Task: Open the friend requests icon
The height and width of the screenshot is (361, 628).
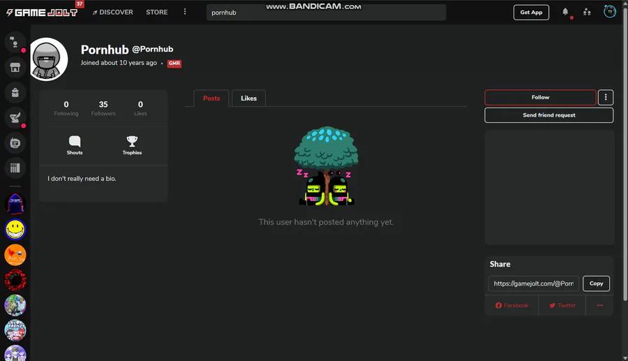Action: 587,12
